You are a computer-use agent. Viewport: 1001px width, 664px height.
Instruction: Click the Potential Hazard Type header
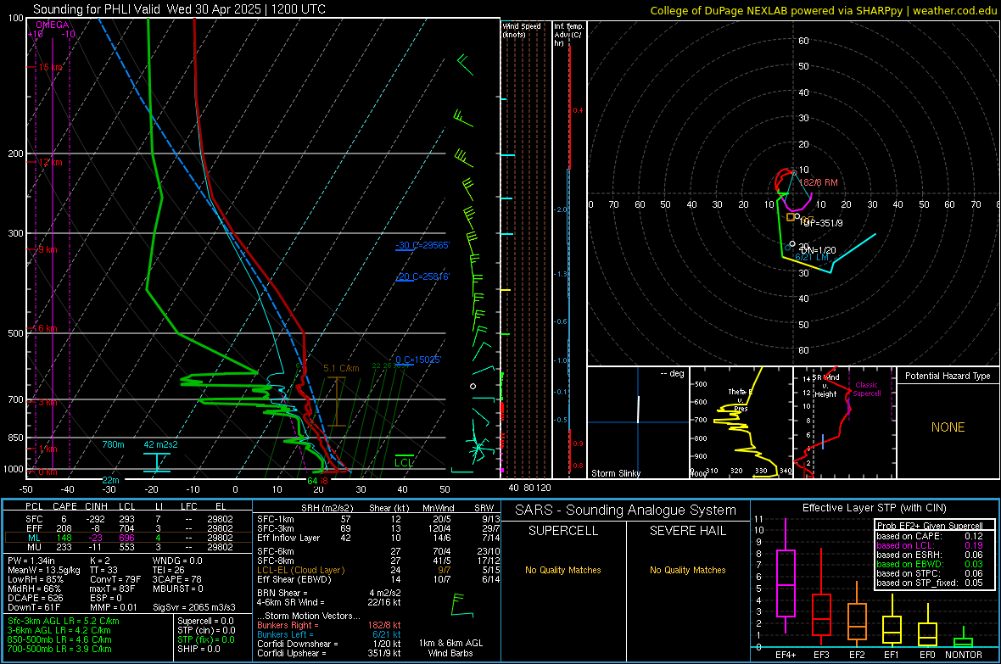coord(948,376)
